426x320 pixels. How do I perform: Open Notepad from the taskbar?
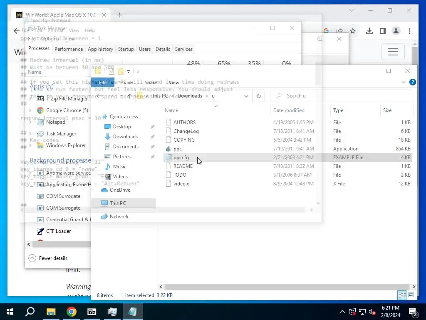click(x=133, y=312)
